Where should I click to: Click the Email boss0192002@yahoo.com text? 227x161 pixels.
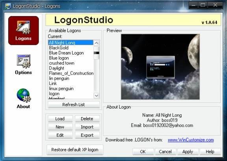(162, 125)
